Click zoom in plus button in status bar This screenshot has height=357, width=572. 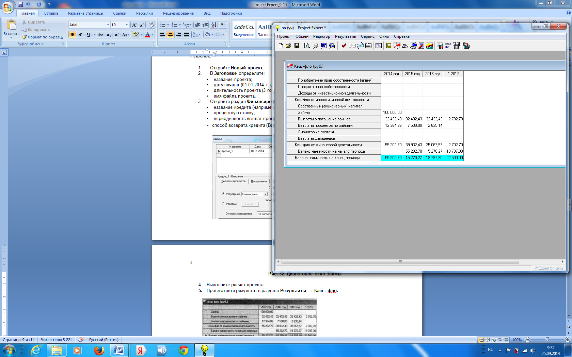pyautogui.click(x=567, y=340)
